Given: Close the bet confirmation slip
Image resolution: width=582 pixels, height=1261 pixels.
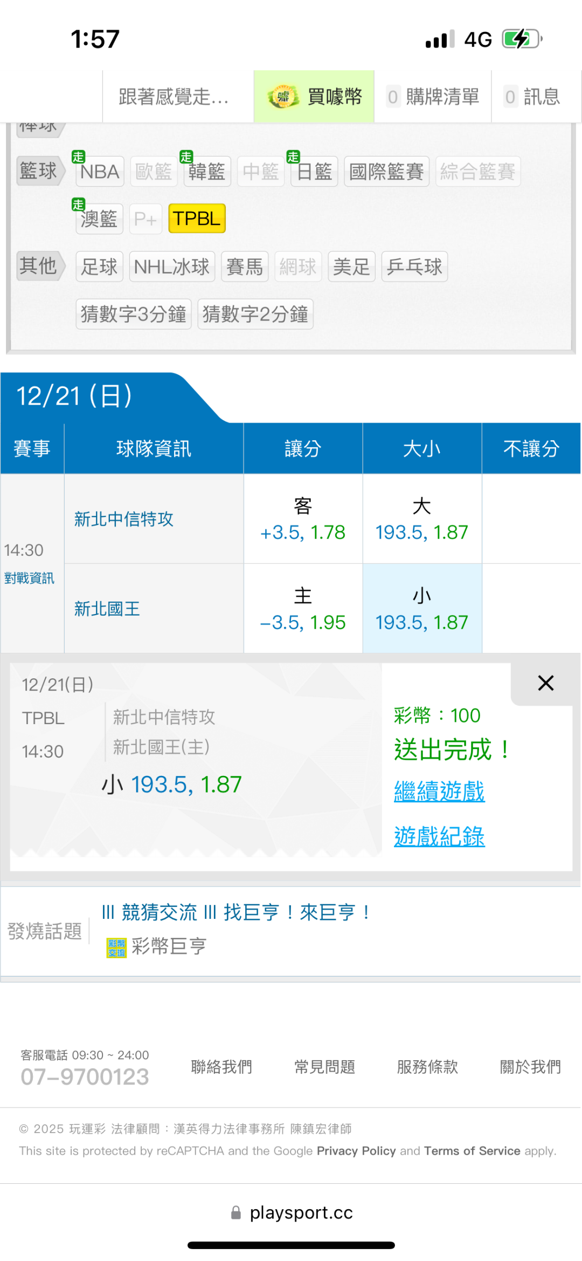Looking at the screenshot, I should click(x=545, y=683).
